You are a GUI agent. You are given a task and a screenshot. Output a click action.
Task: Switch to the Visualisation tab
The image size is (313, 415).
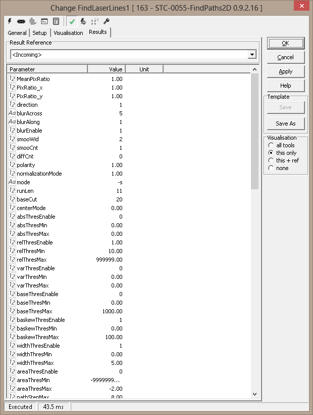68,33
